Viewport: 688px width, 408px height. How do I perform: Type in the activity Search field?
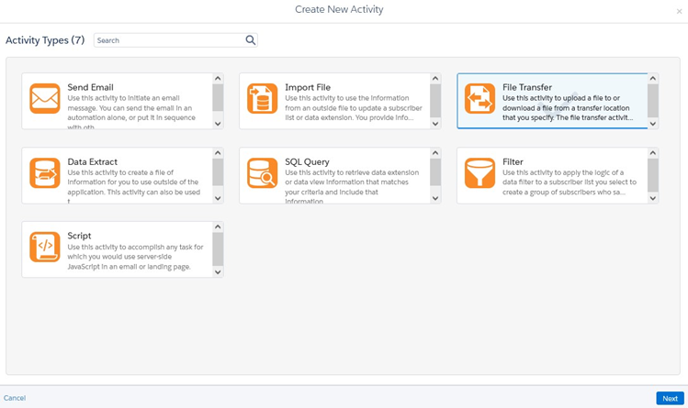169,40
